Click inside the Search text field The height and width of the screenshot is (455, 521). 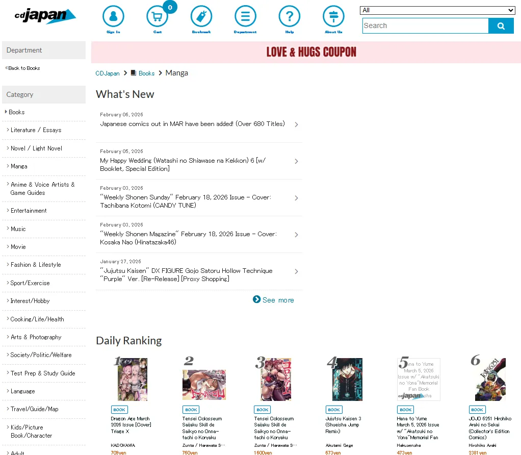click(425, 26)
